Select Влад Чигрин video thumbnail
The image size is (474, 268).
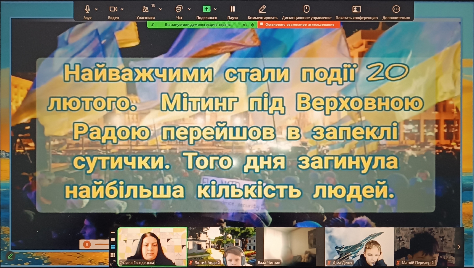click(x=290, y=247)
